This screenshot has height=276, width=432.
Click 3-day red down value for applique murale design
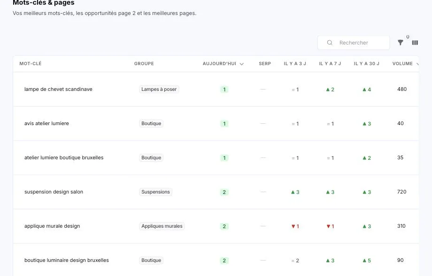[295, 226]
